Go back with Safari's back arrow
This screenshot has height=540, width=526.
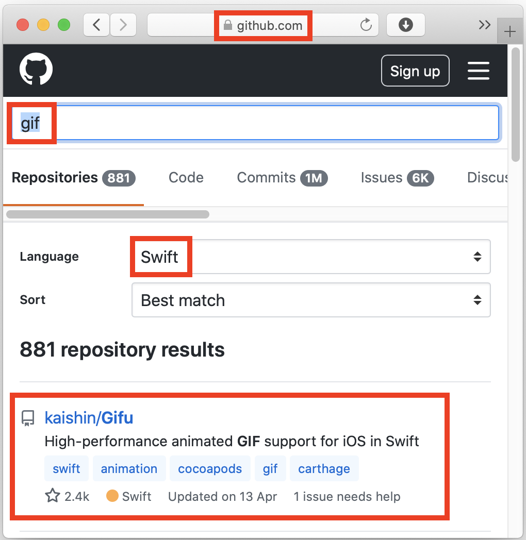click(96, 25)
